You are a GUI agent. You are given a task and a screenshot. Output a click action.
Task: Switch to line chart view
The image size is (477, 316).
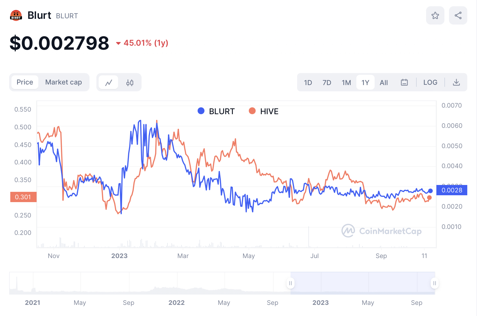click(x=108, y=82)
